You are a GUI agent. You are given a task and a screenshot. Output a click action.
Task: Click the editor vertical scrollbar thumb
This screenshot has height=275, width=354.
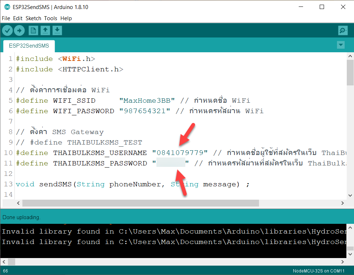[350, 72]
